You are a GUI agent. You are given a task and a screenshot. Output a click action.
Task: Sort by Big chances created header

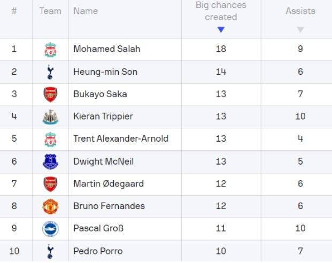click(221, 11)
